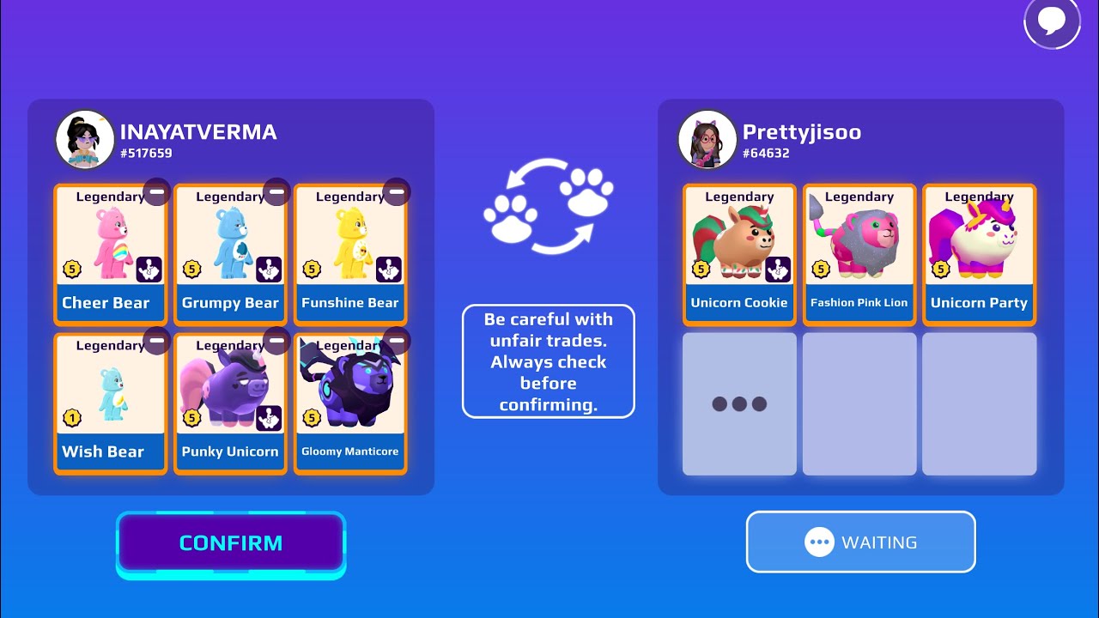Click the level 5 badge on Grumpy Bear

point(191,270)
